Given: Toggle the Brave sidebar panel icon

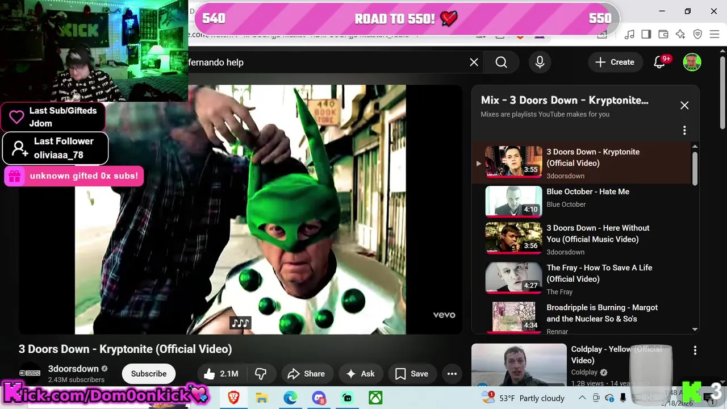Looking at the screenshot, I should click(x=646, y=35).
